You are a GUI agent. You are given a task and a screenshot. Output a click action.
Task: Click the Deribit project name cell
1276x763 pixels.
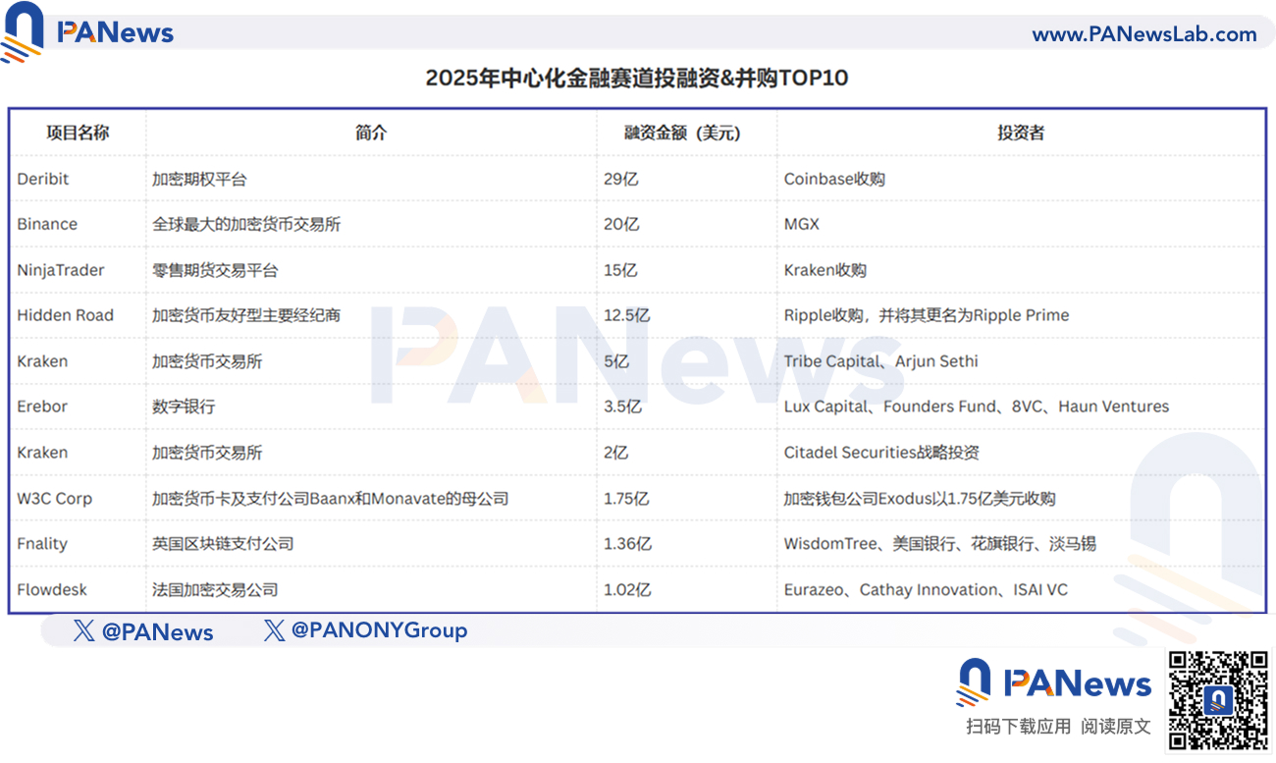pyautogui.click(x=43, y=179)
